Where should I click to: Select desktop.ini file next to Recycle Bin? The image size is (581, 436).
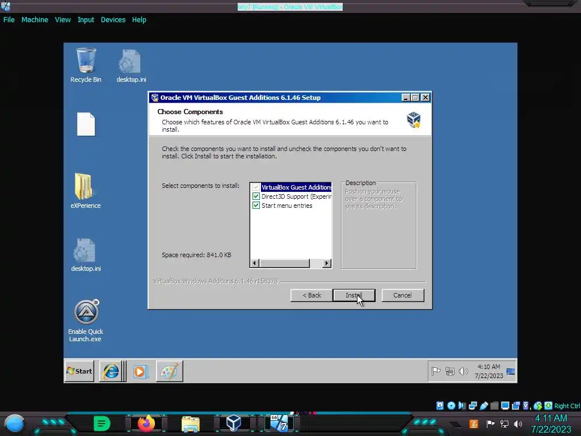pos(131,66)
